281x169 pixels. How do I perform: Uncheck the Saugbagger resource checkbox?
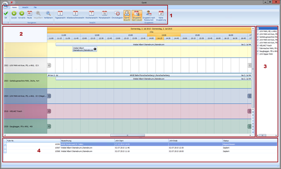258,51
